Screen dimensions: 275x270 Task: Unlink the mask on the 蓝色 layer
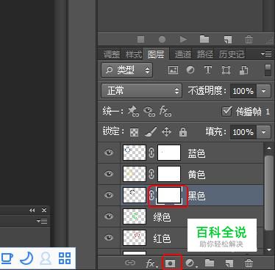(151, 153)
